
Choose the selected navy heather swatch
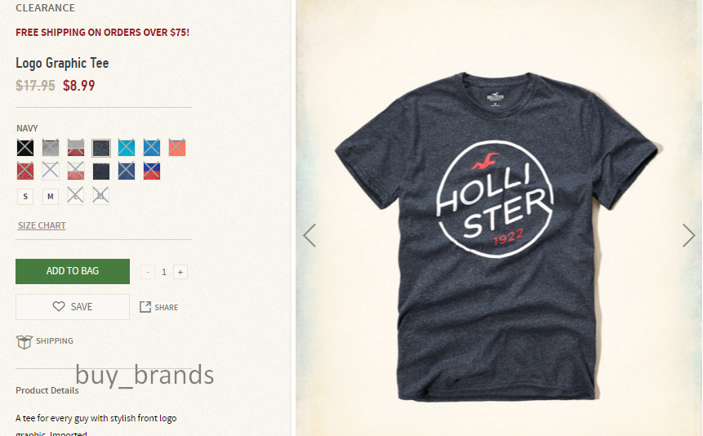pyautogui.click(x=101, y=148)
